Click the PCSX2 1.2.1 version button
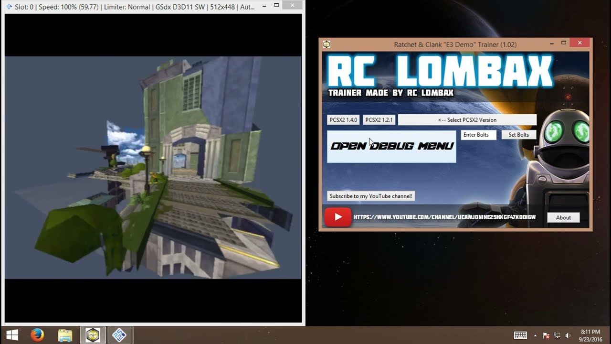Image resolution: width=611 pixels, height=344 pixels. coord(379,120)
